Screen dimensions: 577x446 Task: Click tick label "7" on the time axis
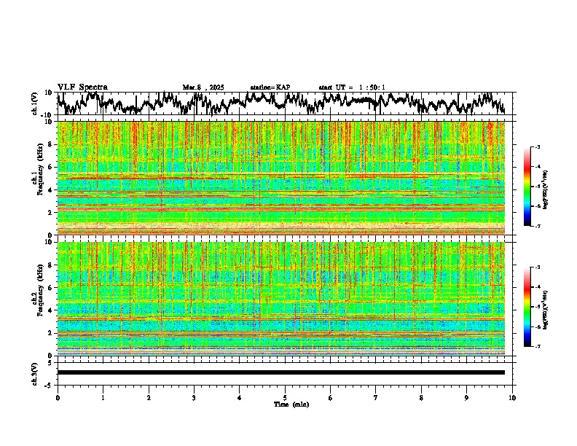376,398
